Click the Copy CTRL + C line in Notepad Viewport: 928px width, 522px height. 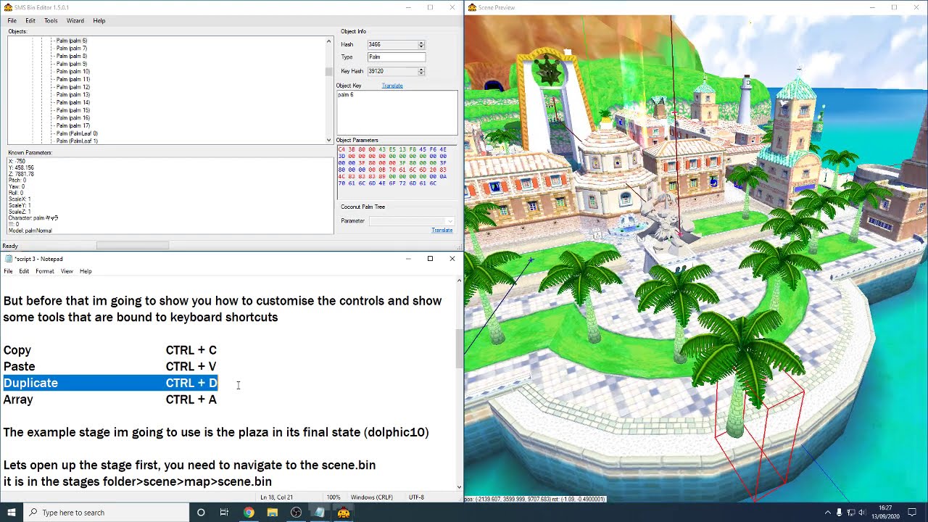pyautogui.click(x=110, y=350)
